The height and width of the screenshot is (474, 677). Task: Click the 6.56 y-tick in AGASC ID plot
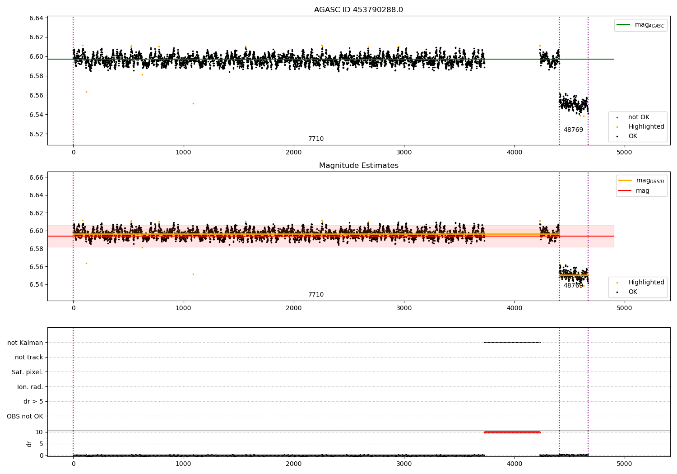[36, 95]
